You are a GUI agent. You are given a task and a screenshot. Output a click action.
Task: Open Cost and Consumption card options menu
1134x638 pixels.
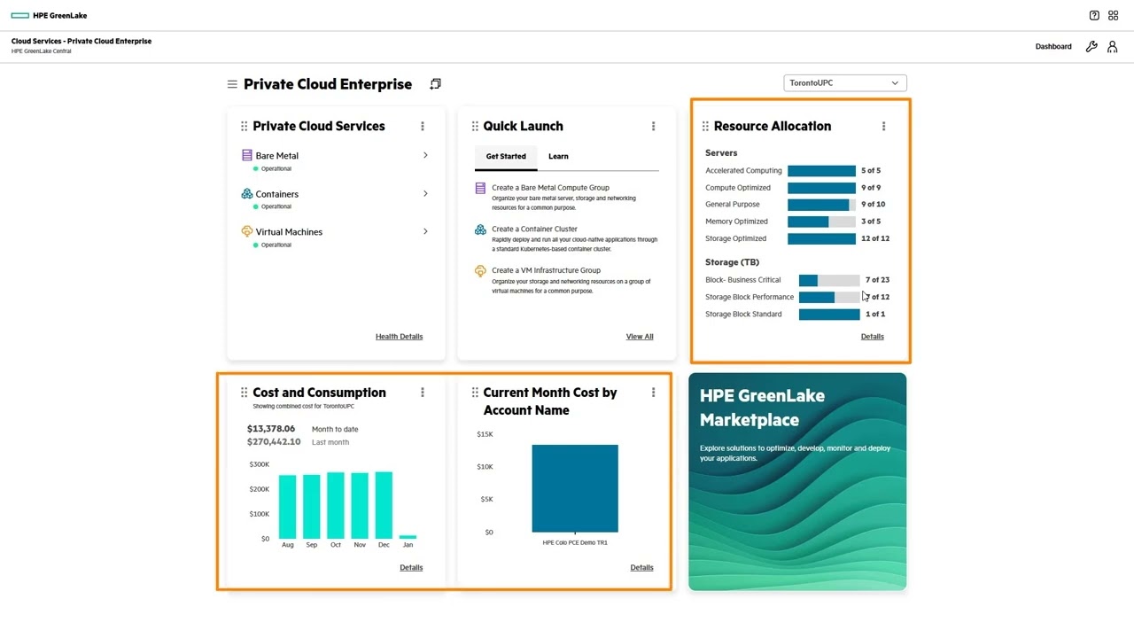[423, 393]
